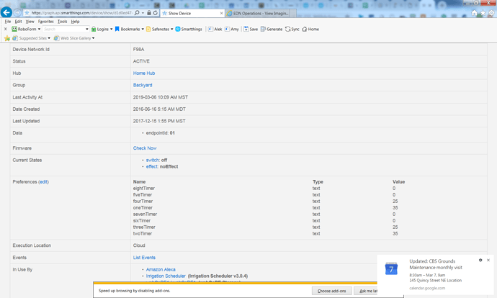
Task: Click the add-to-favorites-bar star icon
Action: pyautogui.click(x=7, y=38)
